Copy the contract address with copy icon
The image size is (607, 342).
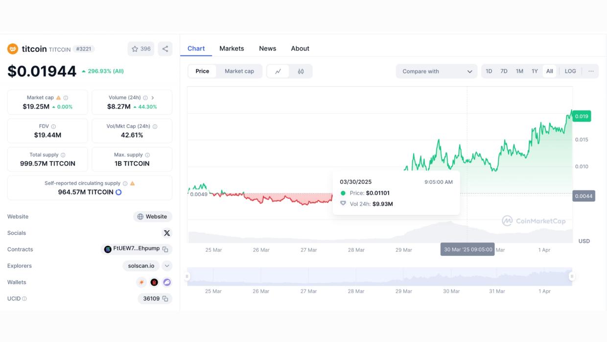pyautogui.click(x=165, y=249)
